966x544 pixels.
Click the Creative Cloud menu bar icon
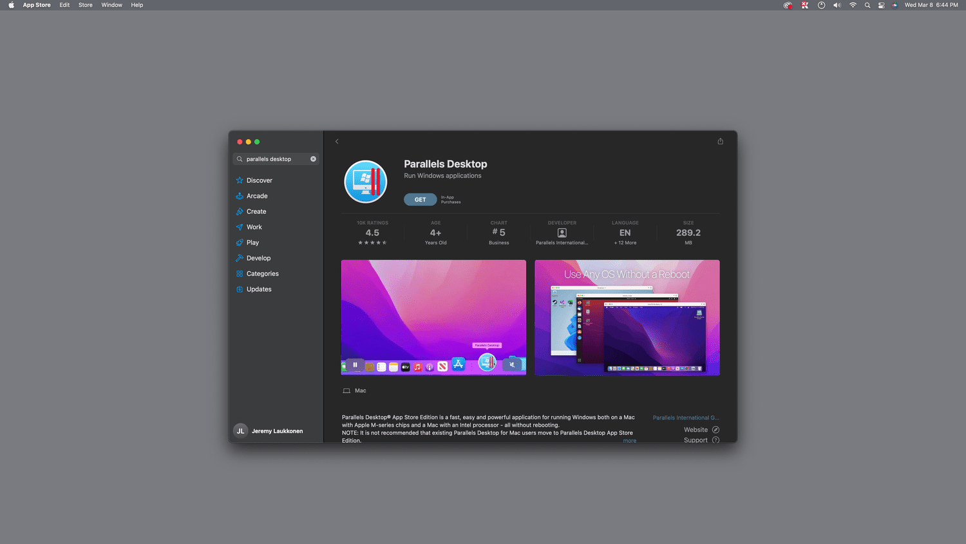point(788,5)
